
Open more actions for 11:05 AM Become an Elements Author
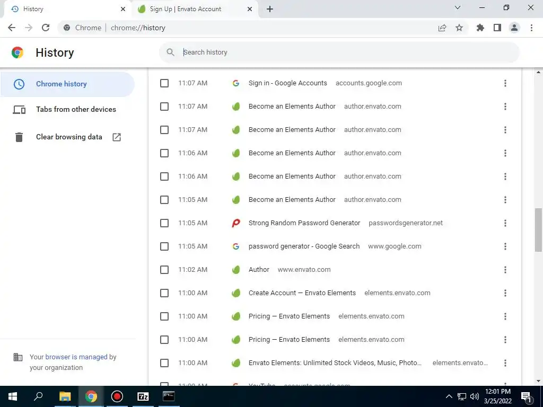coord(505,200)
